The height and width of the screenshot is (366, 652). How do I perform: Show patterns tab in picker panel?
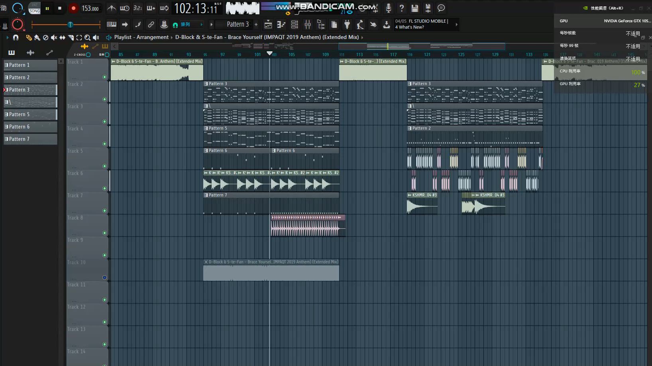[x=12, y=53]
